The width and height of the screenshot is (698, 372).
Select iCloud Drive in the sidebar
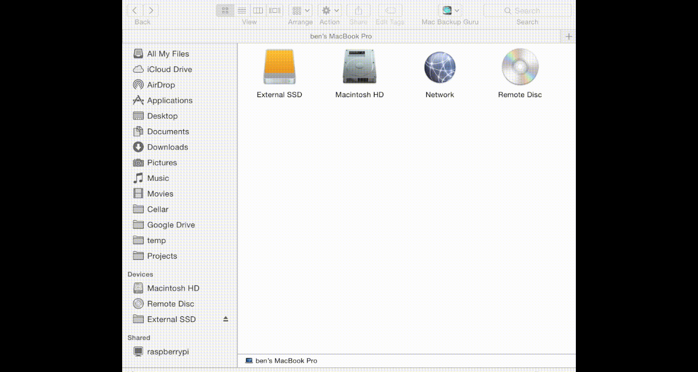click(169, 69)
